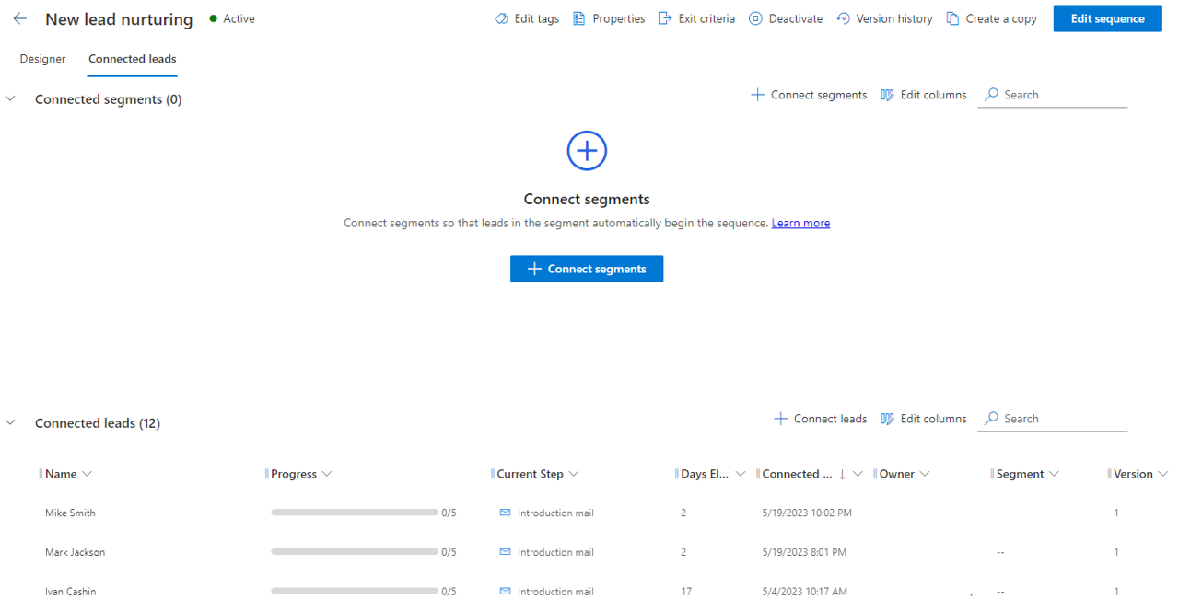Viewport: 1179px width, 611px height.
Task: Open the Segment column dropdown
Action: click(x=1054, y=474)
